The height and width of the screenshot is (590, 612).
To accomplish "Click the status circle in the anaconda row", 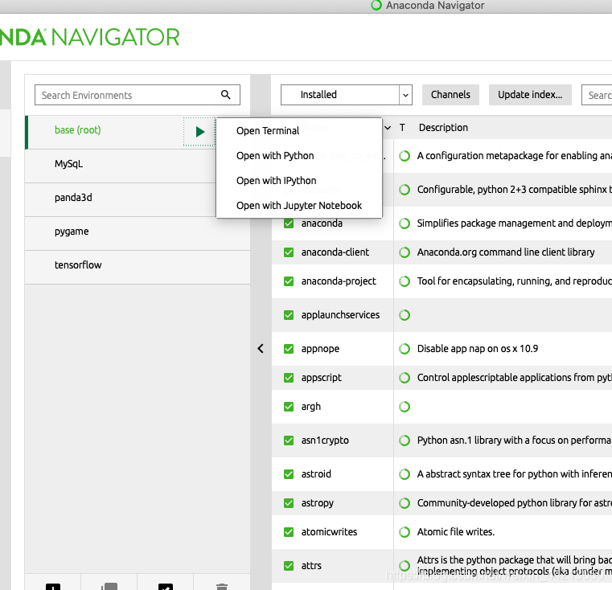I will coord(405,223).
